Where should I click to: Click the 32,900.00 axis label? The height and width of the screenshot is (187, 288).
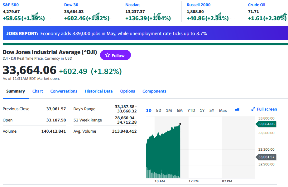click(x=266, y=164)
